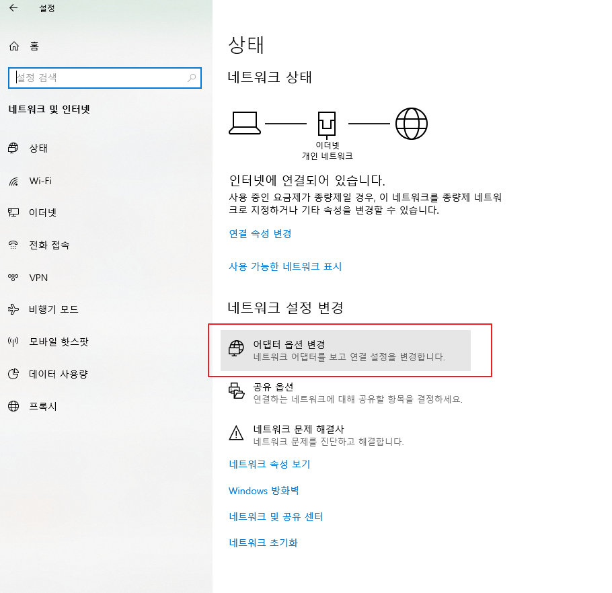This screenshot has width=612, height=593.
Task: Click the 전화 접속 dial-up icon
Action: (x=13, y=245)
